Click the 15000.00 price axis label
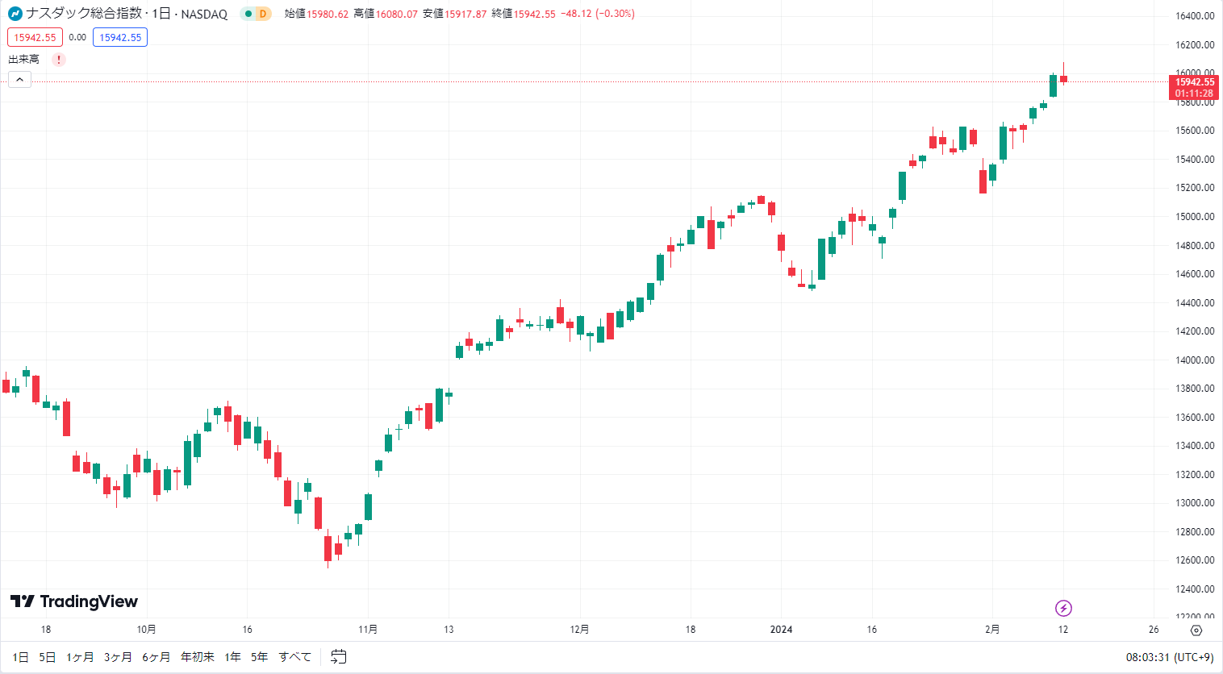Image resolution: width=1223 pixels, height=674 pixels. coord(1195,217)
